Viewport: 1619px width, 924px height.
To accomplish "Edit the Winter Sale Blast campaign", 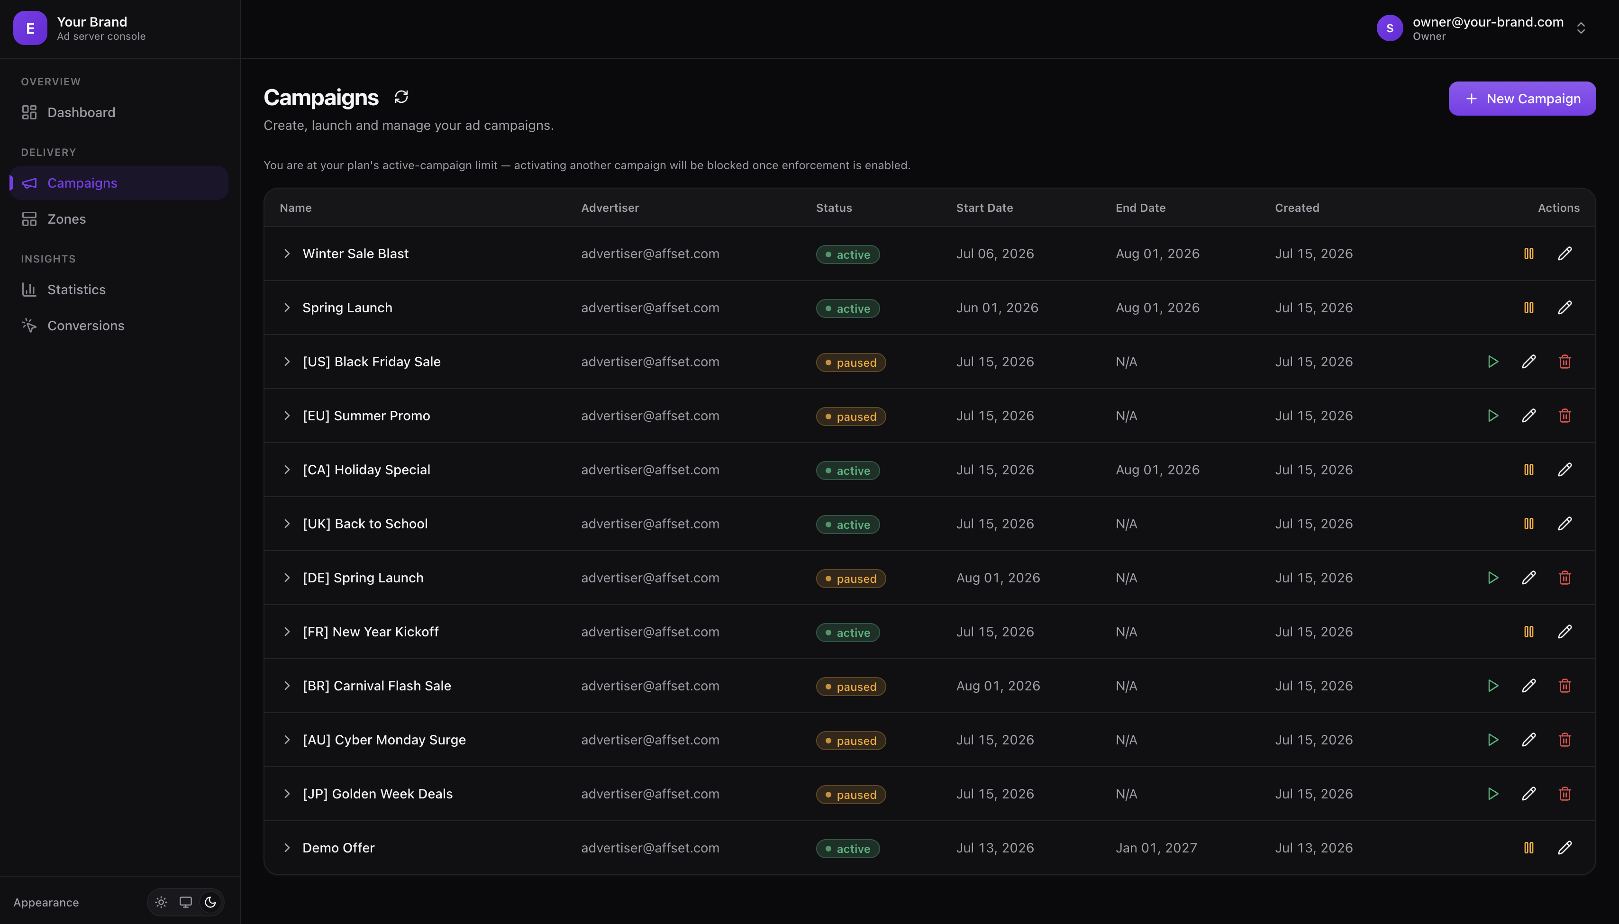I will pos(1565,254).
